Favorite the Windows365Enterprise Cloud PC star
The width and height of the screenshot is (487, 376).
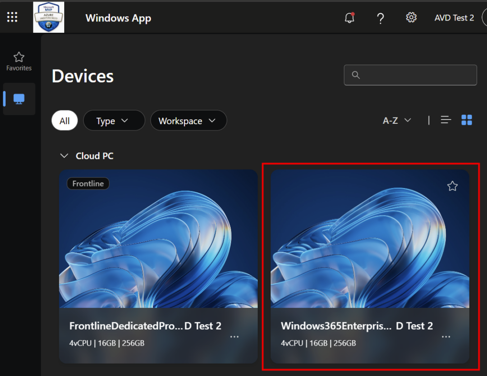coord(452,186)
